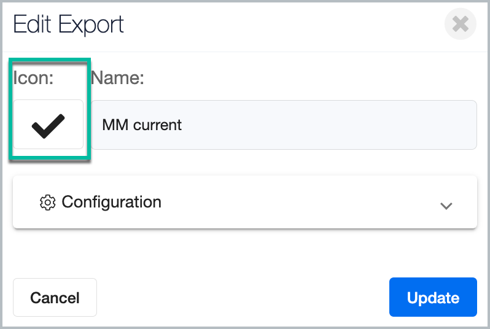Dismiss dialog via the gray X circle

[x=461, y=24]
